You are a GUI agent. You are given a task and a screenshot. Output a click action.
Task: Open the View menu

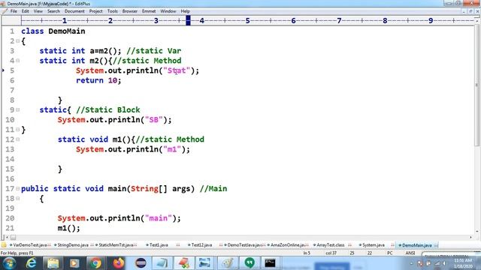[38, 11]
